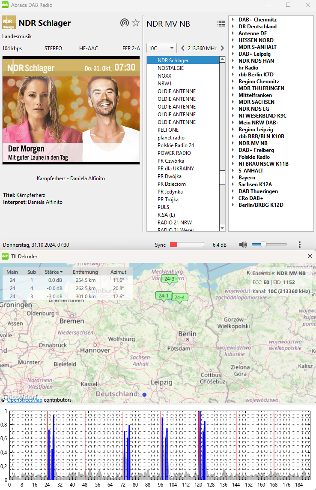Viewport: 316px width, 490px height.
Task: Select hr Radio in ensemble tree
Action: click(x=248, y=67)
